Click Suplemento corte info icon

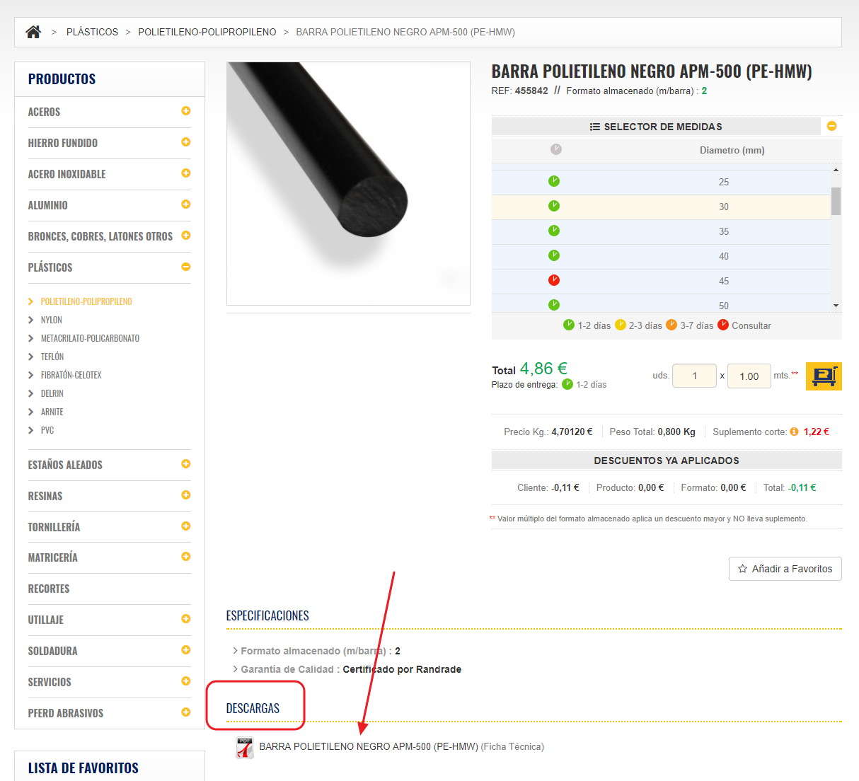point(794,432)
